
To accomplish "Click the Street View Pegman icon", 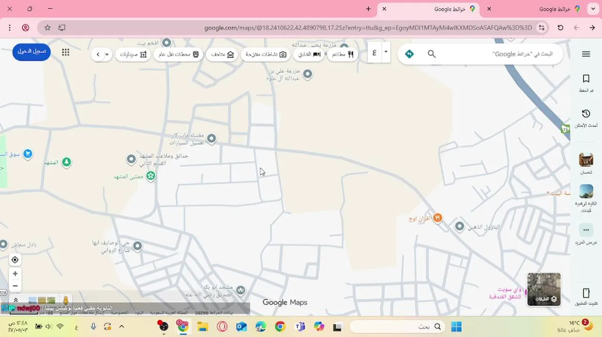I will tap(66, 300).
